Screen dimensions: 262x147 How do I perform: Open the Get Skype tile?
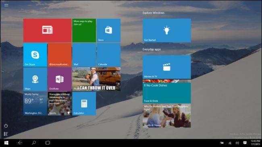(x=35, y=55)
